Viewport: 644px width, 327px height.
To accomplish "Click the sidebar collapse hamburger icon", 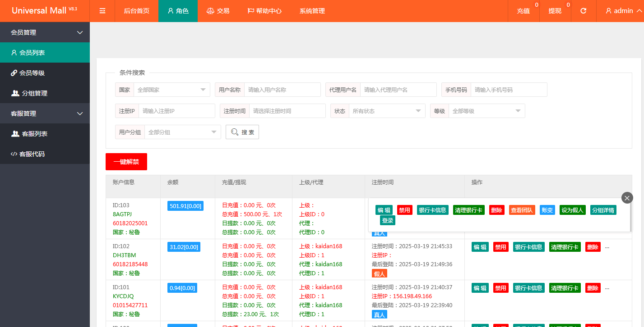I will 102,11.
